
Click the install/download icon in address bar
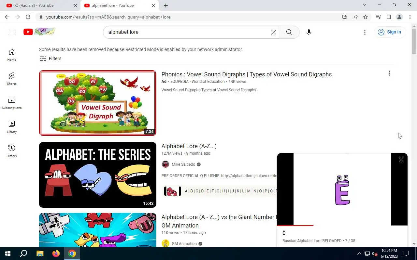(x=345, y=17)
